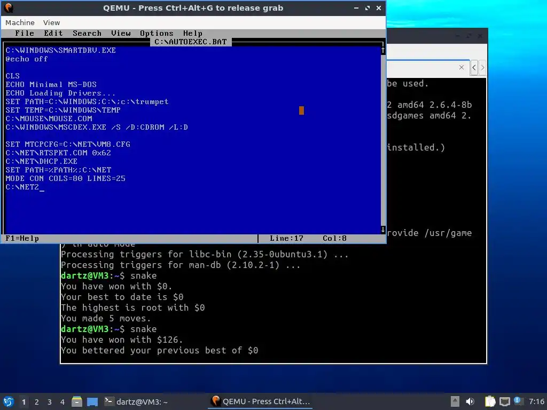Click the MSCDEX.EXE line in editor
547x410 pixels.
pos(97,127)
